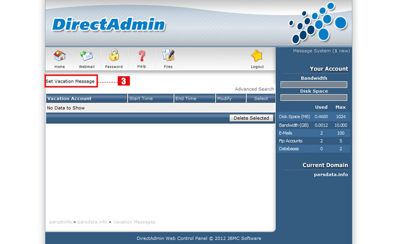Click the Your Account heading
The height and width of the screenshot is (244, 397).
click(329, 69)
